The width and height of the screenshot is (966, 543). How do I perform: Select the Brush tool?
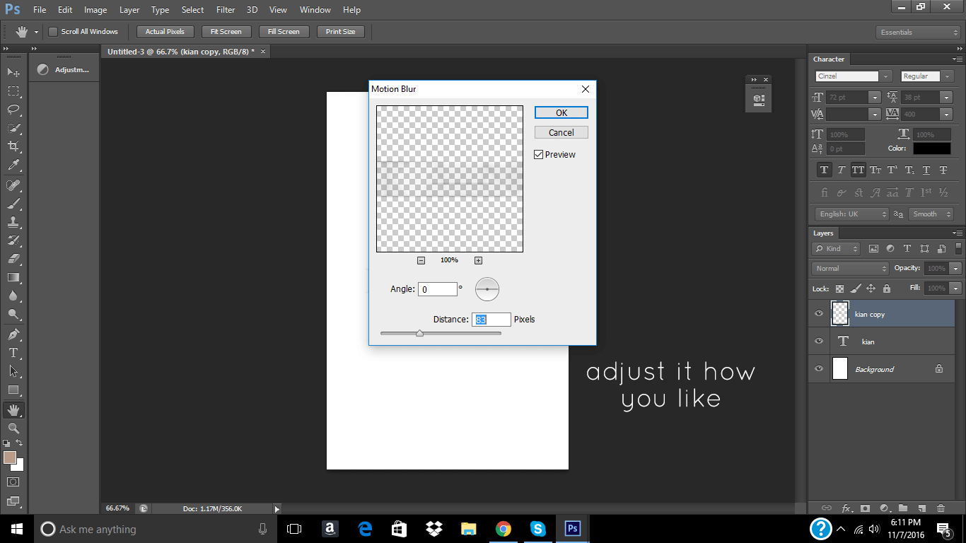13,204
